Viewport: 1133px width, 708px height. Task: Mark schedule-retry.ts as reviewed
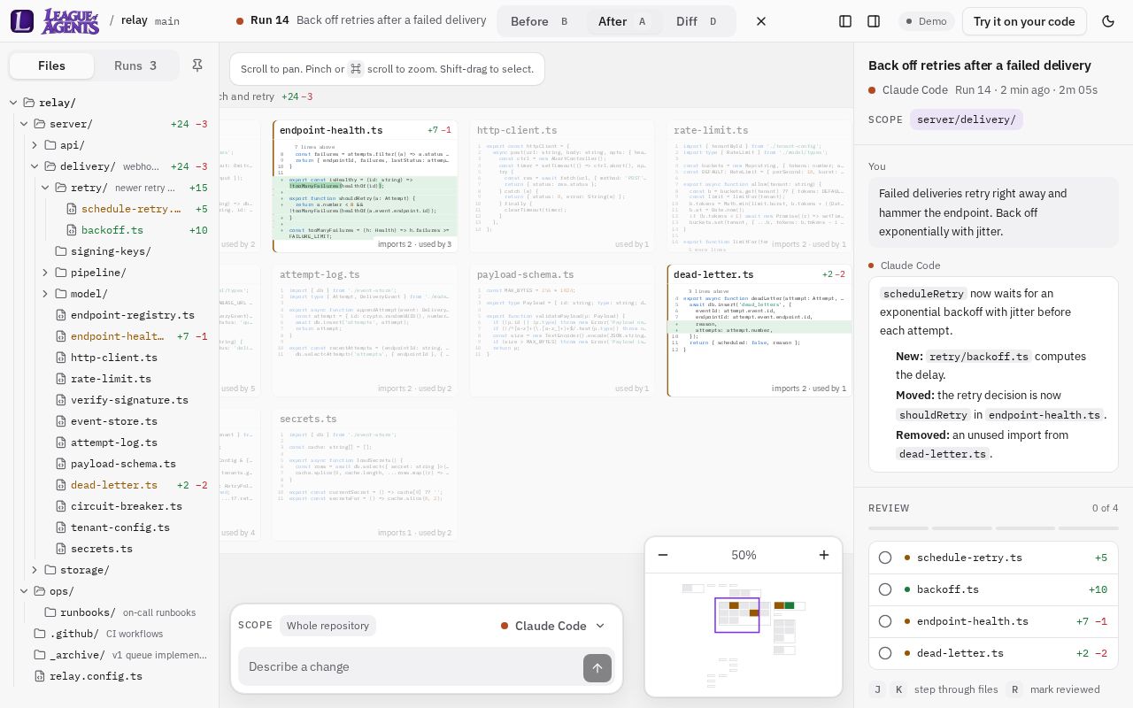[x=885, y=558]
